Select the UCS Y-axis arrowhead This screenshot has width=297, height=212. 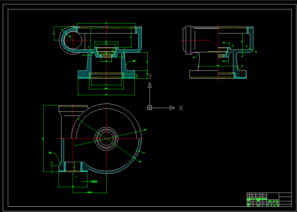150,85
